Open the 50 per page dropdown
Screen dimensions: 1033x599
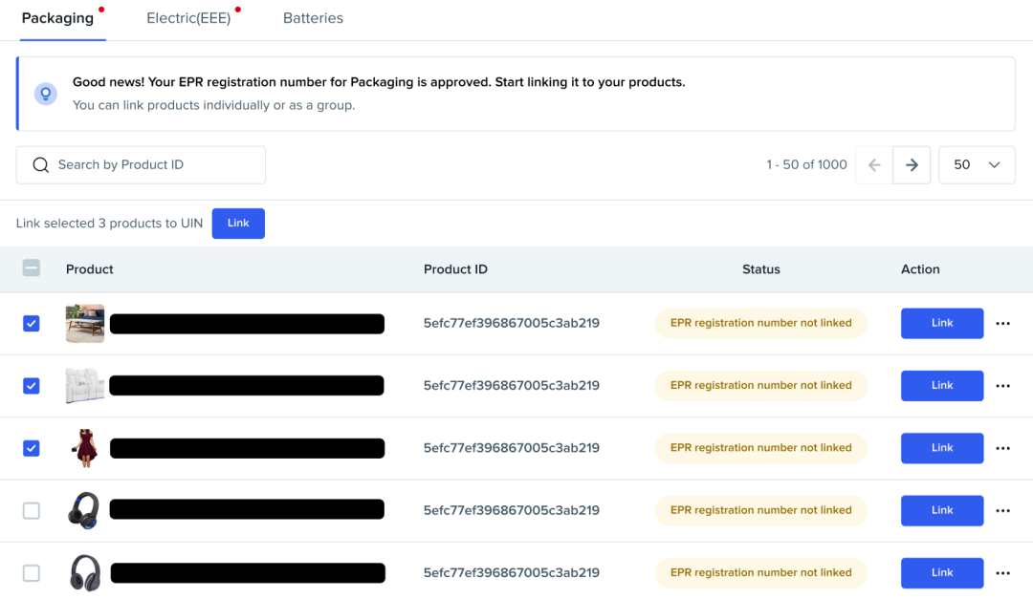pos(977,165)
